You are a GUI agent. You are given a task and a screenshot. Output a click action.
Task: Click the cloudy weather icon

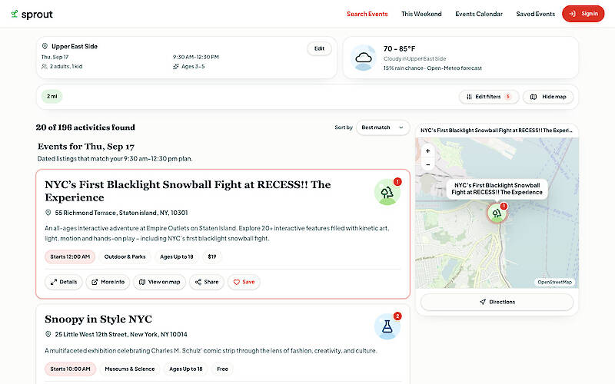click(364, 58)
